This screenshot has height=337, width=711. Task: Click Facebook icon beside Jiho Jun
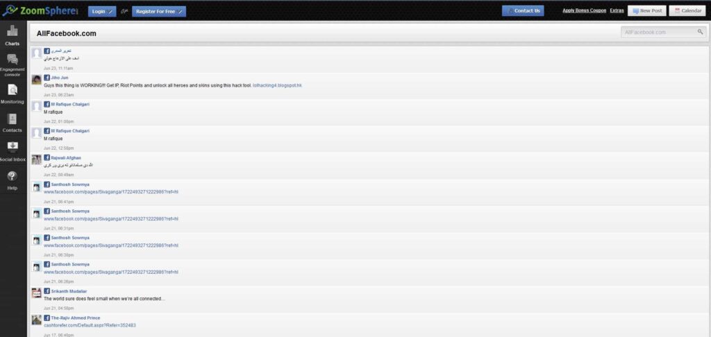click(47, 78)
